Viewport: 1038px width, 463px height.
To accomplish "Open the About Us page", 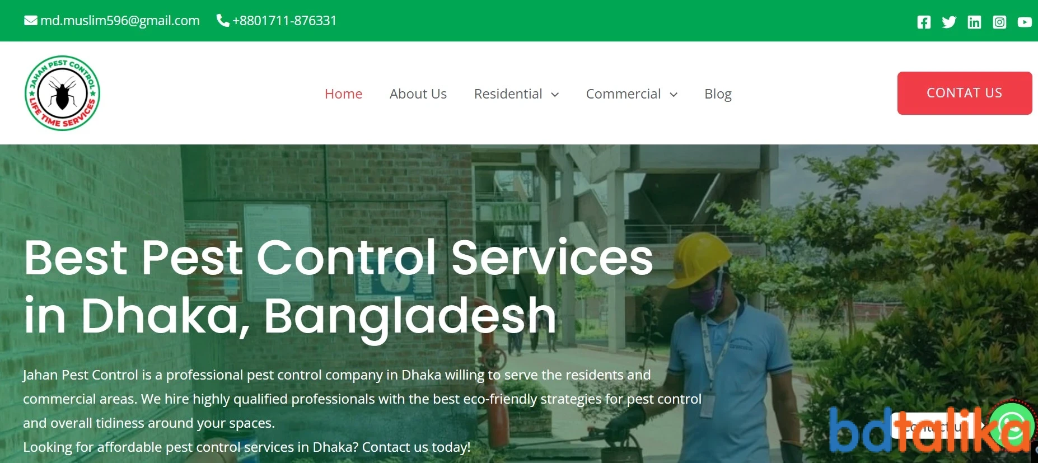I will point(418,93).
